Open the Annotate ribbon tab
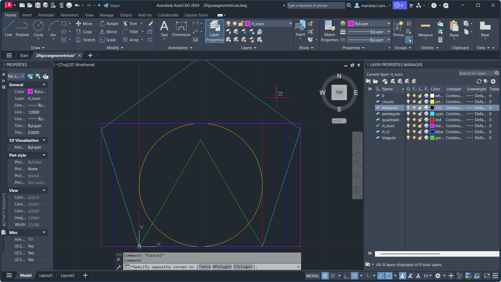501x282 pixels. 46,15
